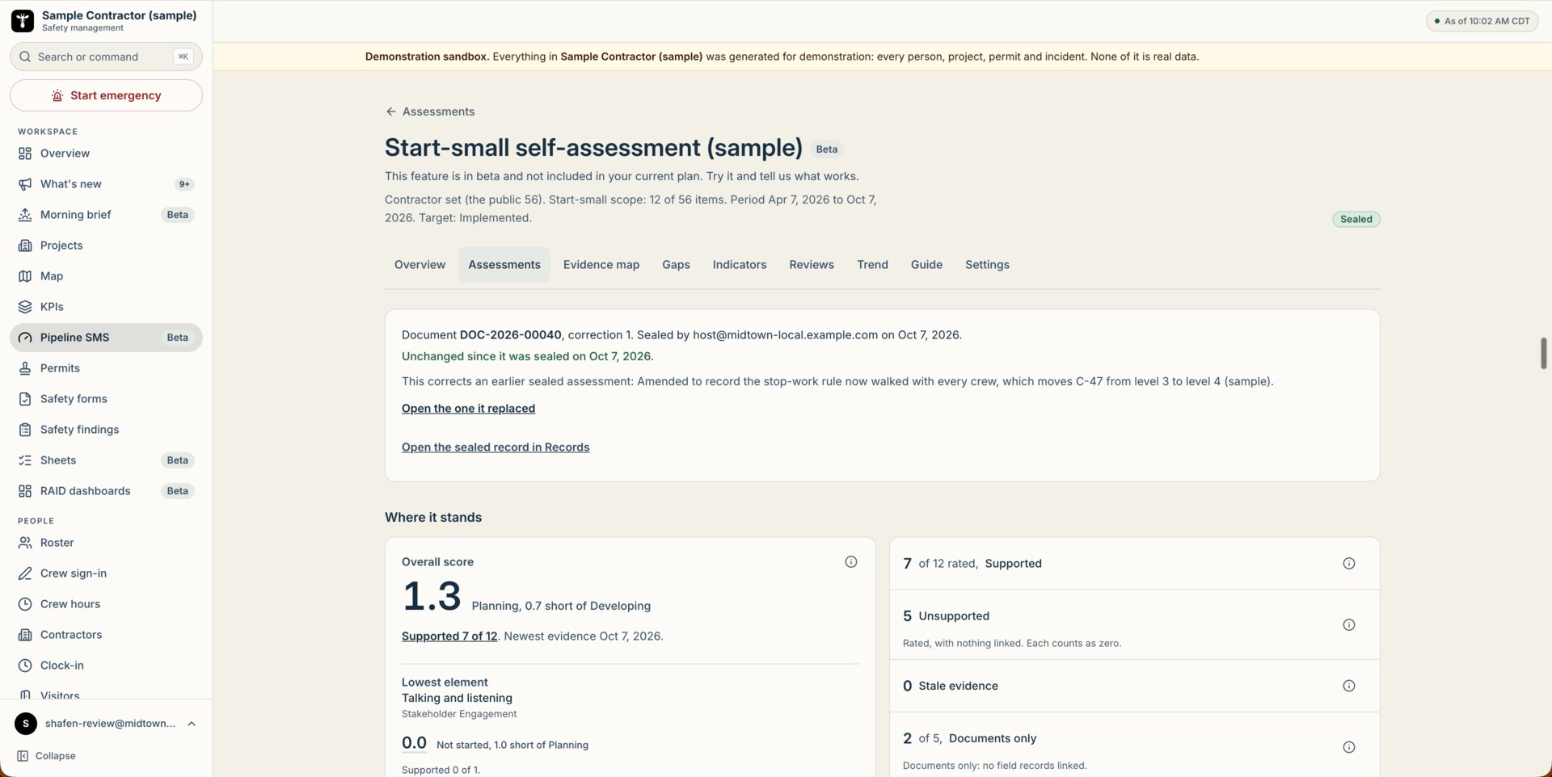Show info for Stale evidence
This screenshot has height=777, width=1552.
(1349, 687)
